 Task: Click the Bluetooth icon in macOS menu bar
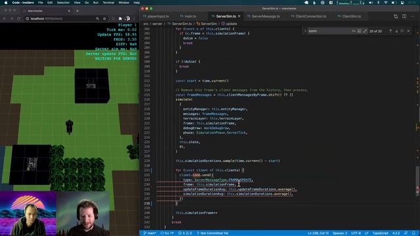[378, 3]
